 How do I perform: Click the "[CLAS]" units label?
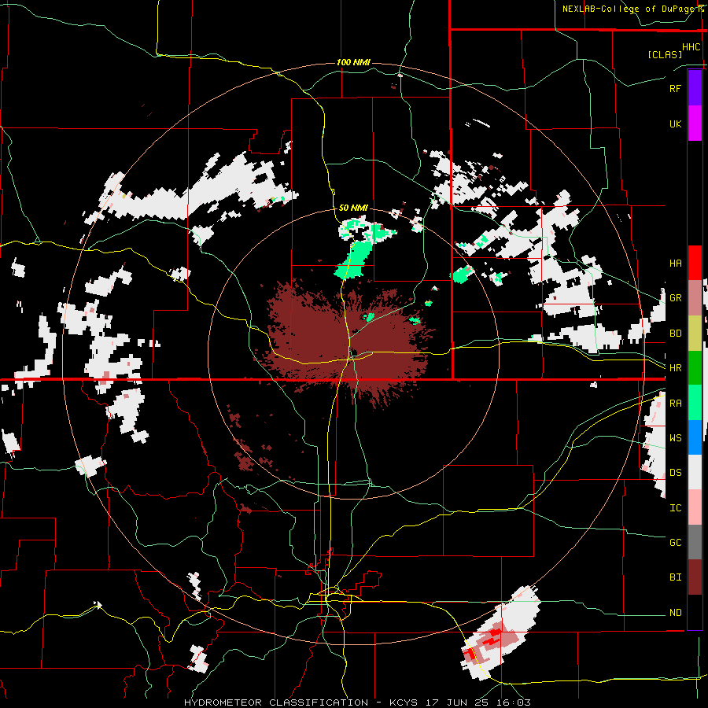pos(665,54)
